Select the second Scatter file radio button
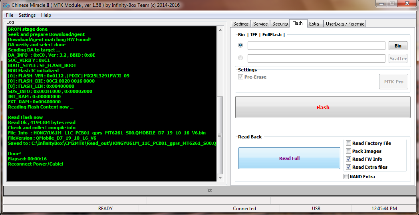The height and width of the screenshot is (215, 419). click(240, 58)
